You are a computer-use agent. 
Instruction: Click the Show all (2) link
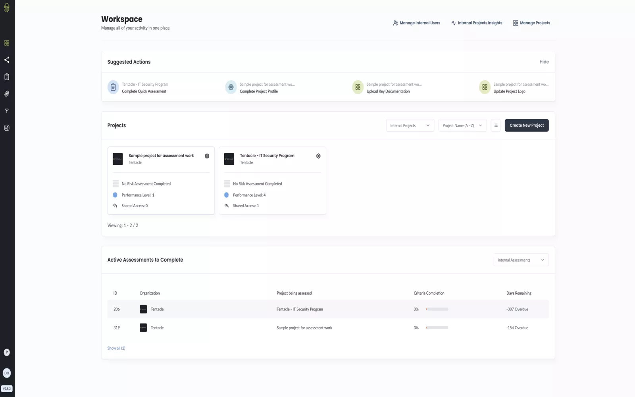click(116, 348)
